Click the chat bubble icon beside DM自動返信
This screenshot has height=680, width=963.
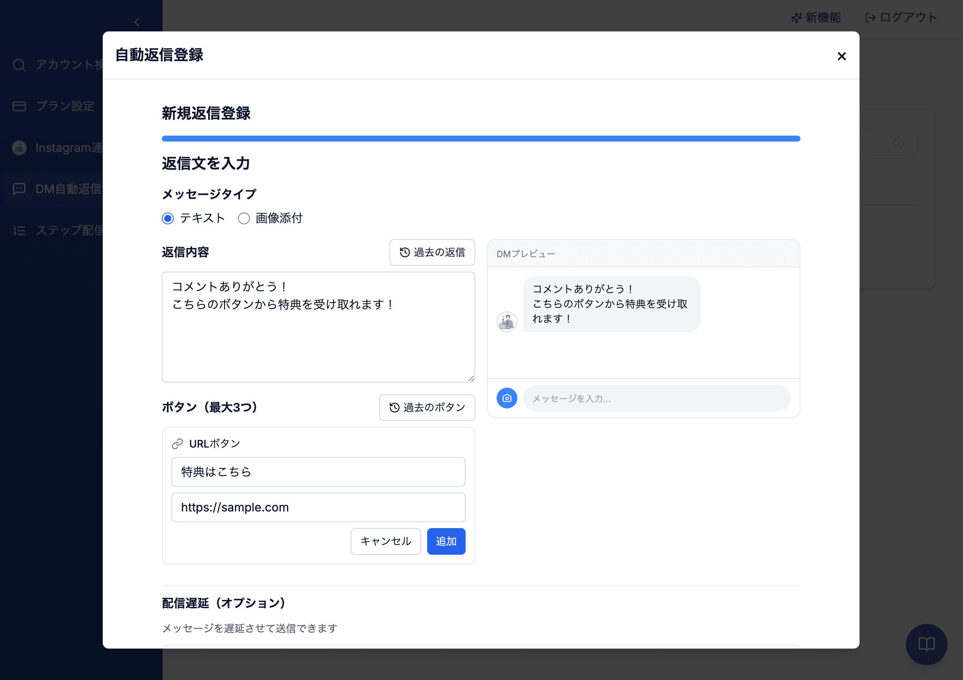[x=19, y=189]
